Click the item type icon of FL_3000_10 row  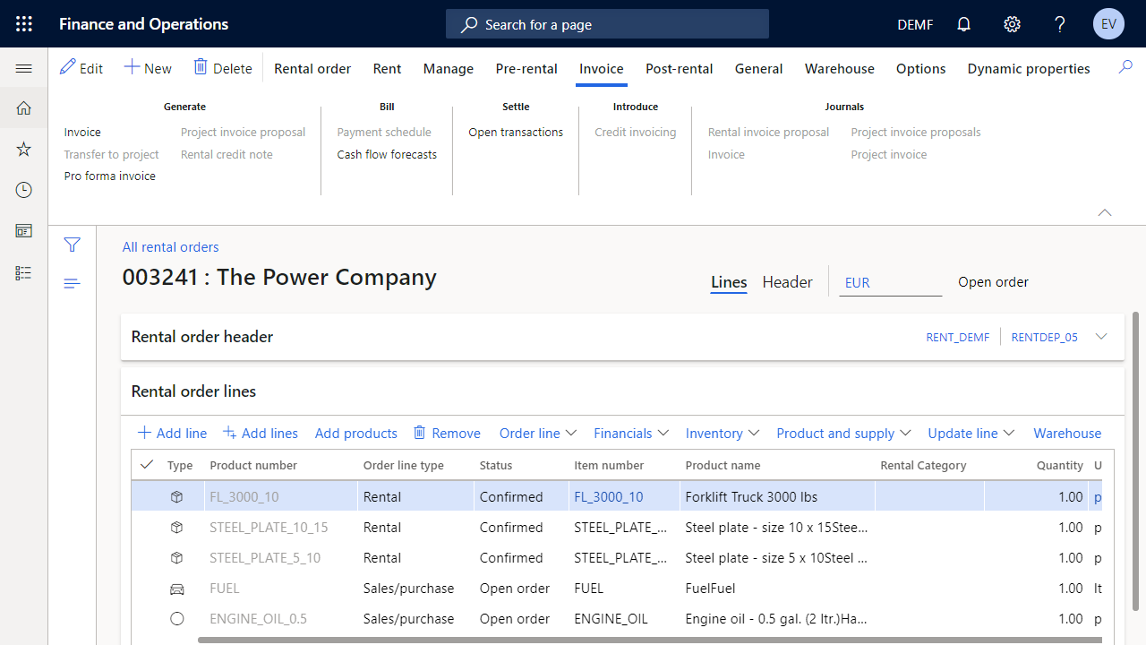(176, 497)
